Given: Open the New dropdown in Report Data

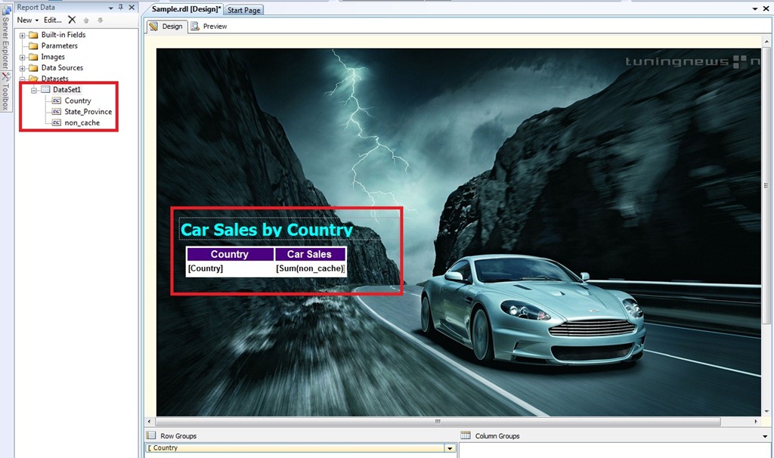Looking at the screenshot, I should pos(28,20).
